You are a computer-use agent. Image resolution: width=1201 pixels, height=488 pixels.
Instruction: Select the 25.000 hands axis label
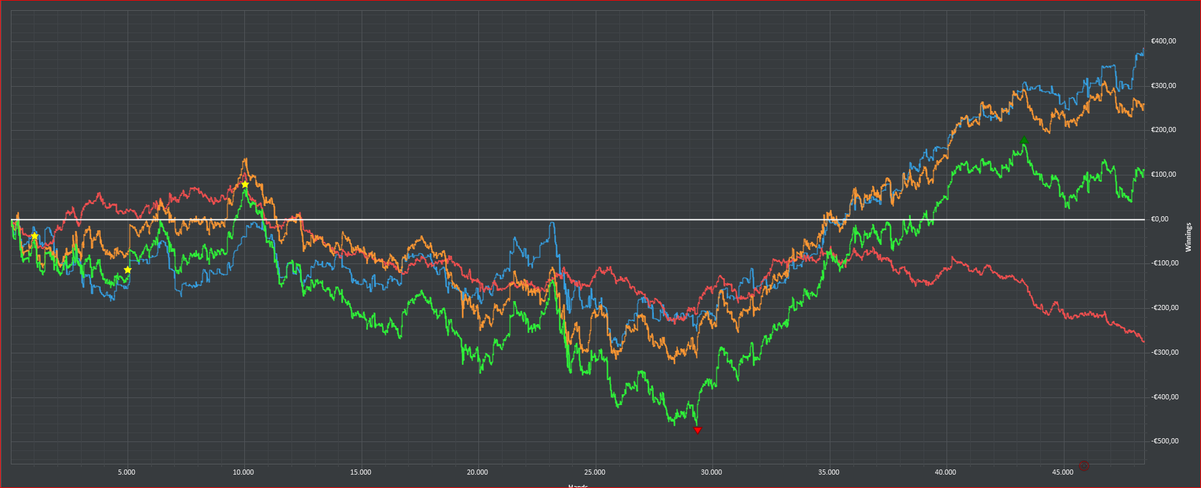(x=594, y=473)
